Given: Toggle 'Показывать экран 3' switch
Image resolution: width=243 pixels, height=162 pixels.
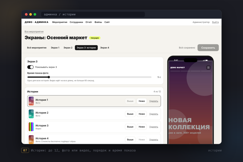Looking at the screenshot, I should (x=30, y=67).
